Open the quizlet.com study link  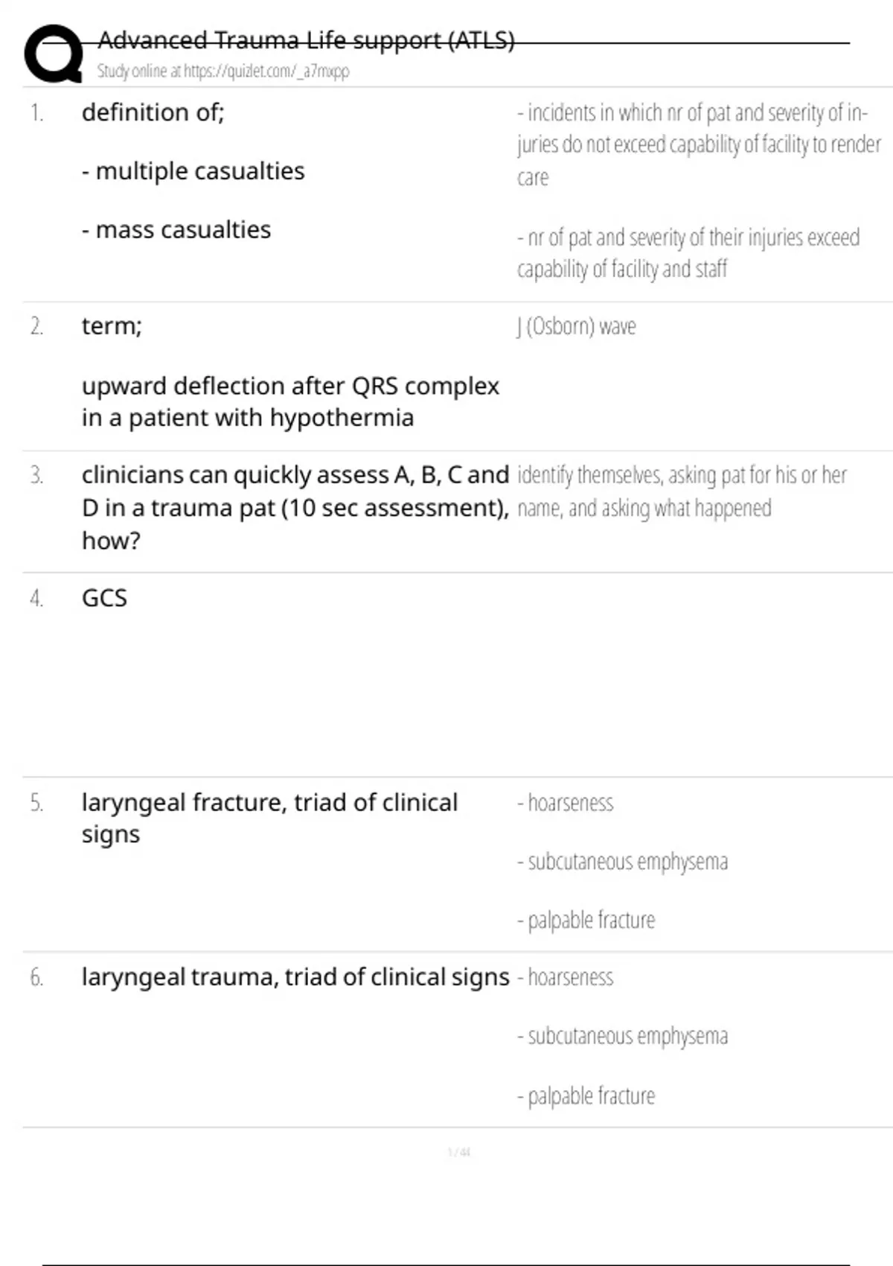223,71
